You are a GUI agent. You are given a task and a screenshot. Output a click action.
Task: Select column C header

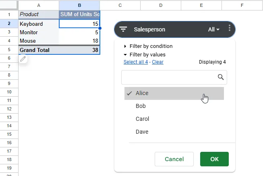[120, 5]
